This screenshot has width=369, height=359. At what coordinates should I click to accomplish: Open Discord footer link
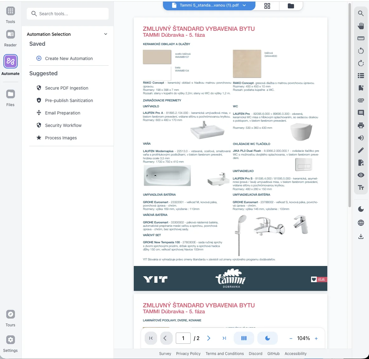pyautogui.click(x=255, y=354)
